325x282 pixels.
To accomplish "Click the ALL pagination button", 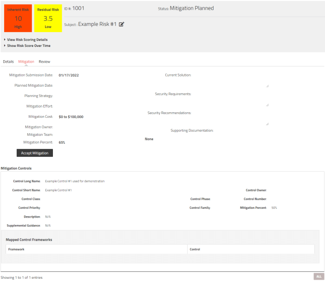I will point(318,276).
